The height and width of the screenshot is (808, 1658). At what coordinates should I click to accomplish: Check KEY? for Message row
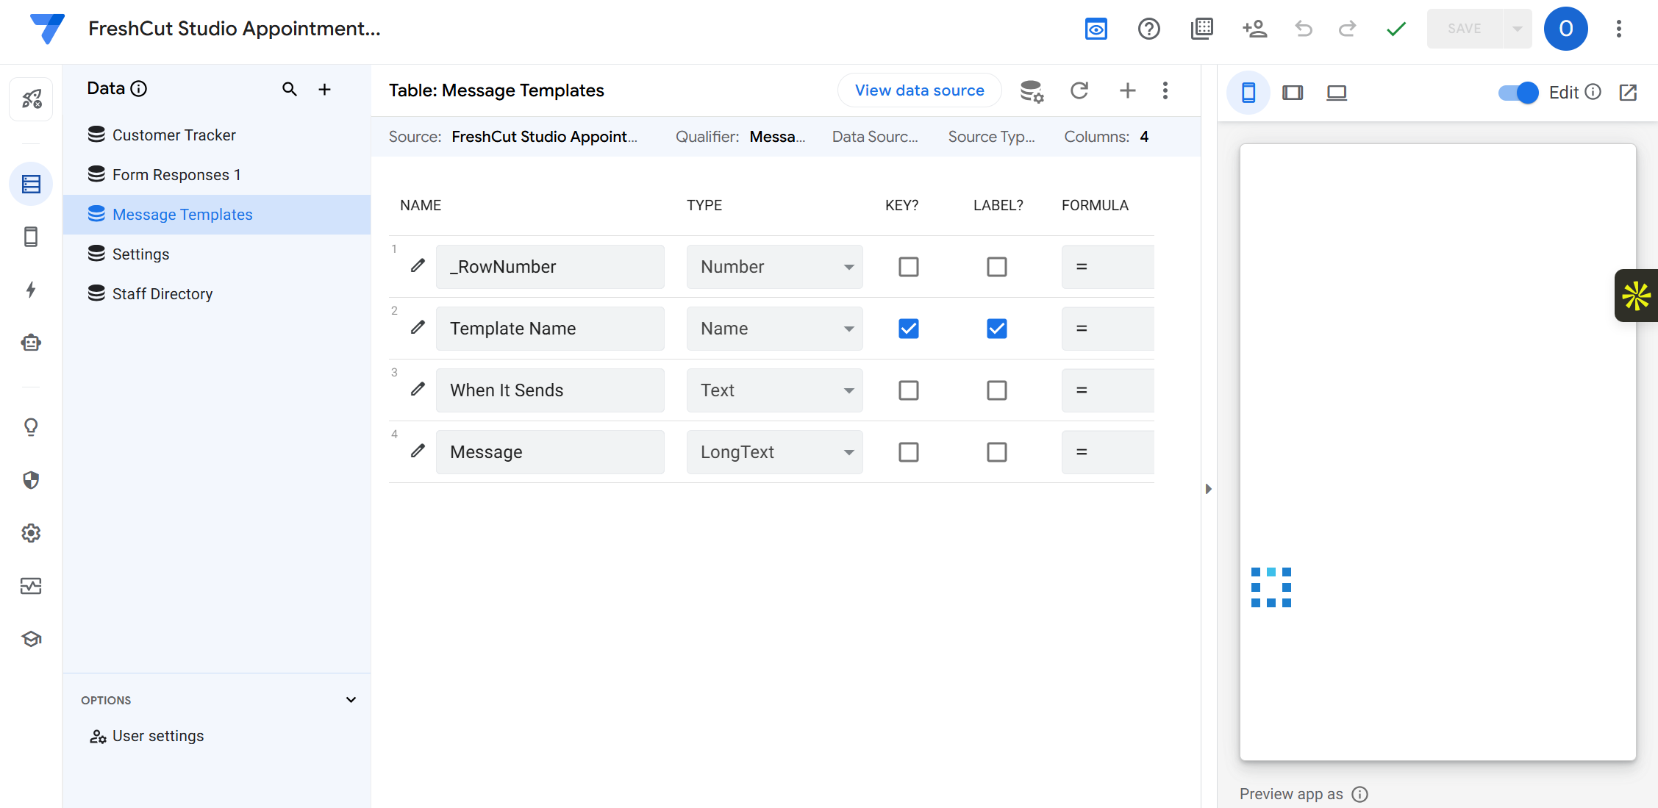pyautogui.click(x=909, y=452)
